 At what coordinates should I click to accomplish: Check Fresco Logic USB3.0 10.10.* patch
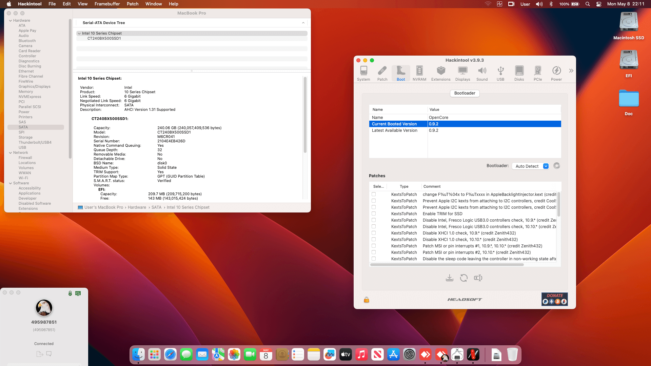point(374,226)
